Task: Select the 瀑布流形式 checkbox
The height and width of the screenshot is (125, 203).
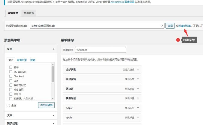Action: [x=11, y=85]
